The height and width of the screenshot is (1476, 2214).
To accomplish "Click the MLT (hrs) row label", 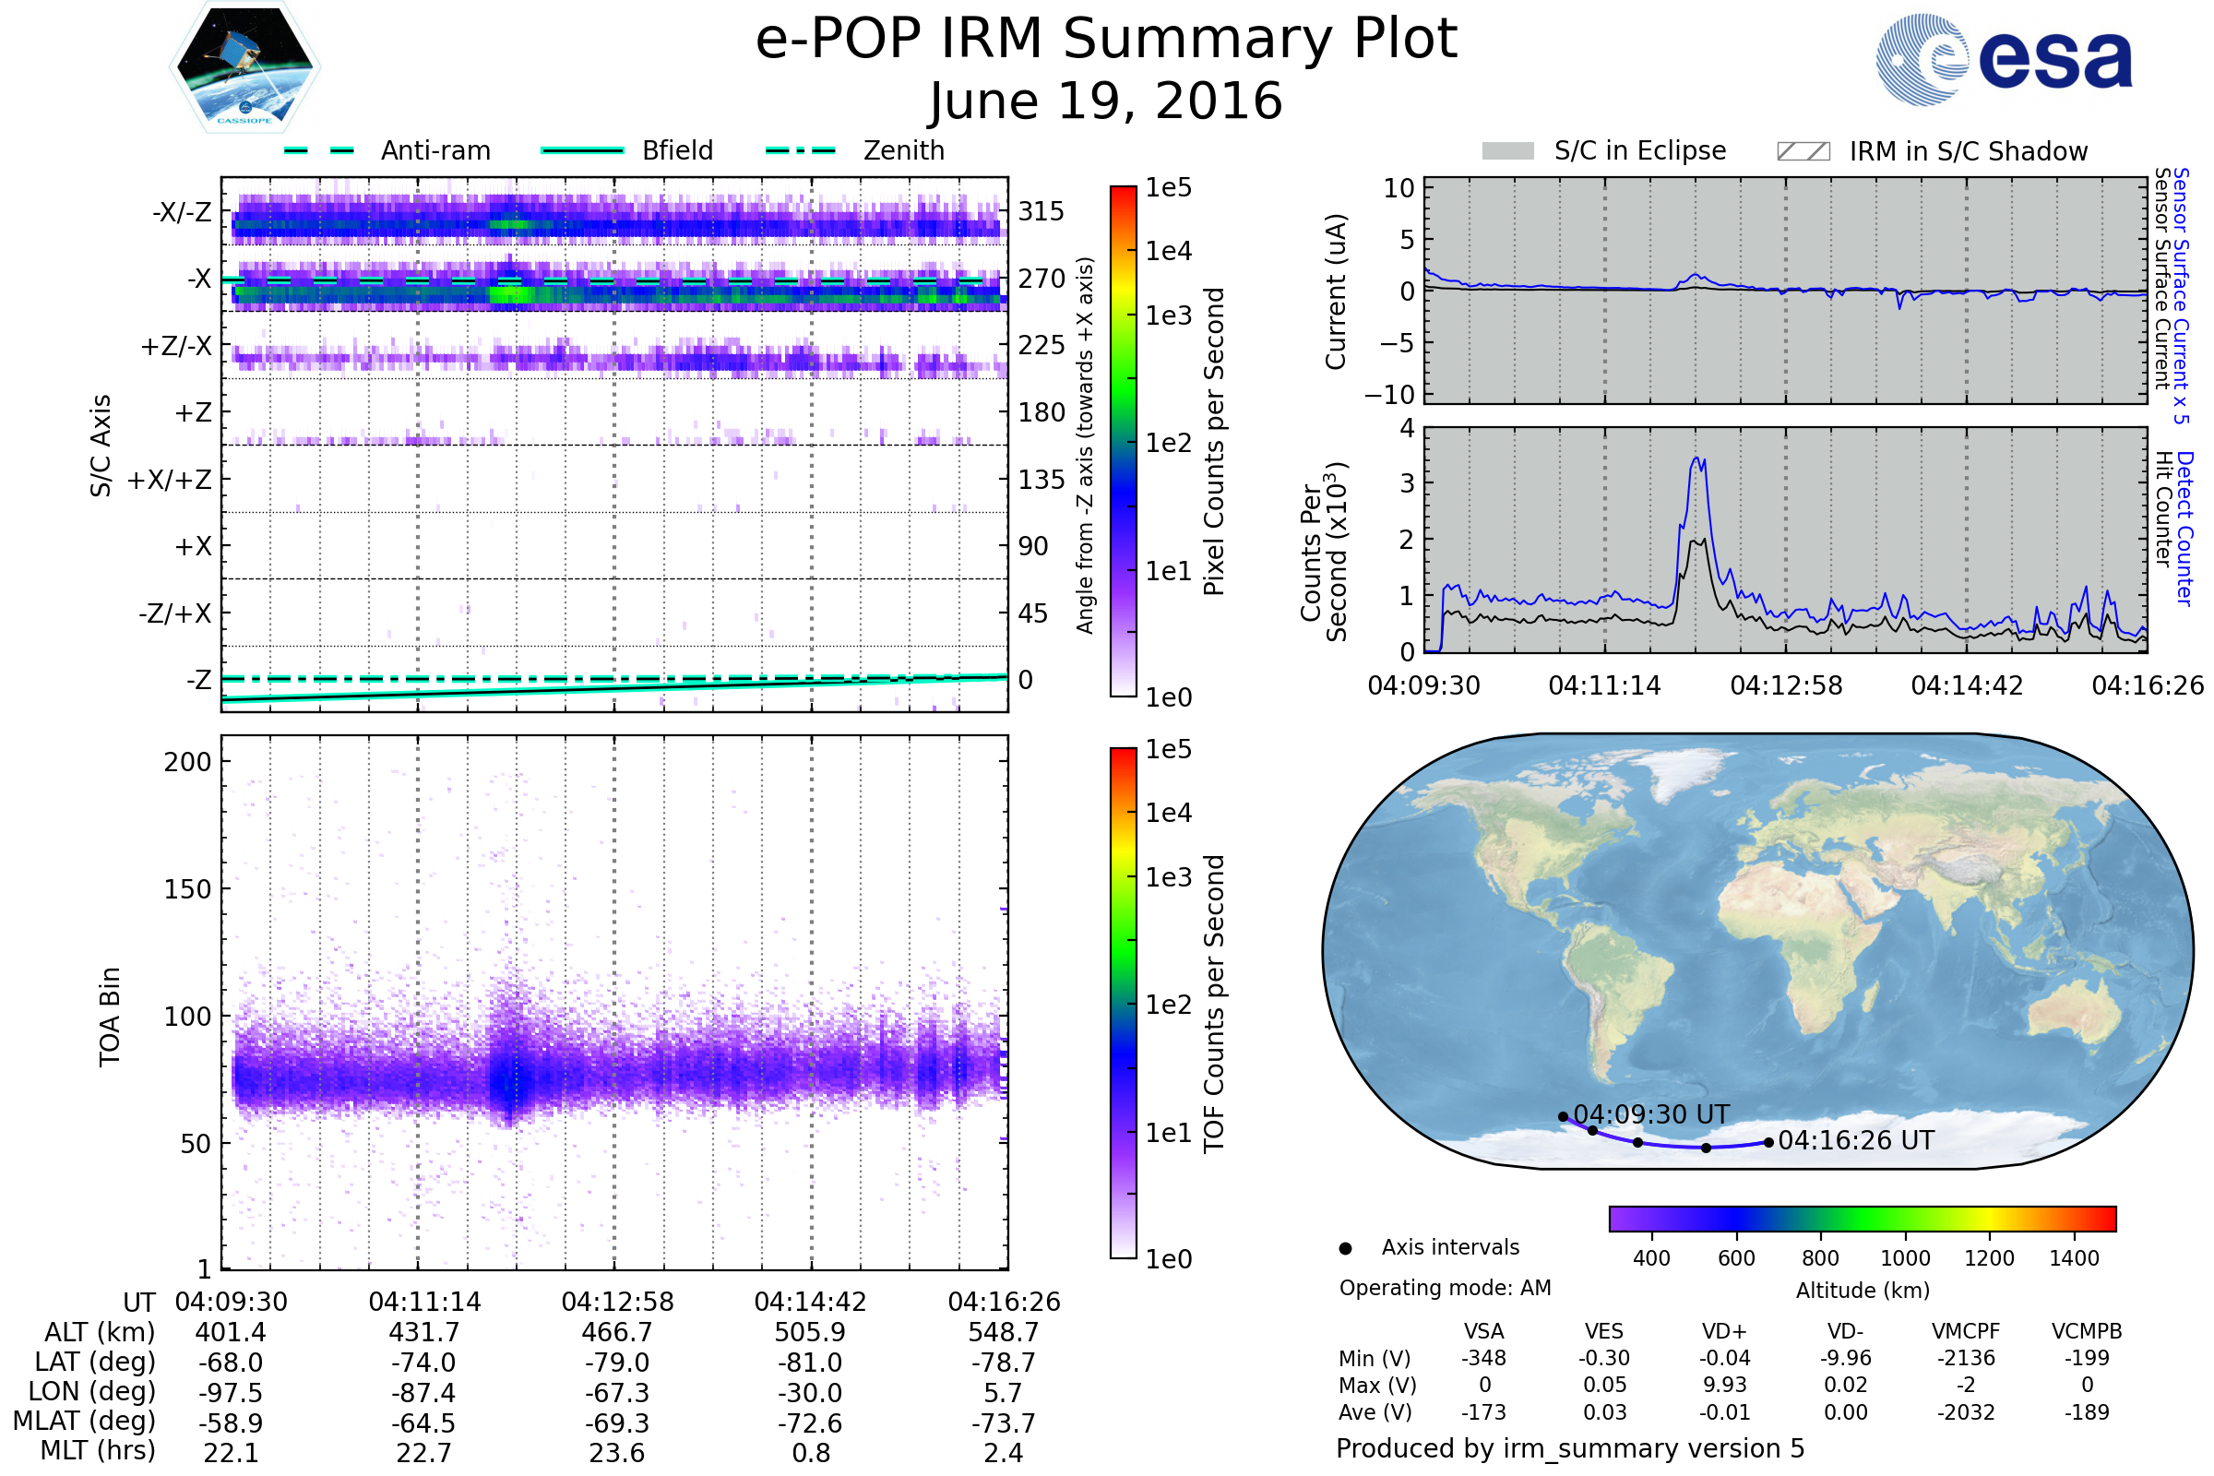I will coord(97,1449).
